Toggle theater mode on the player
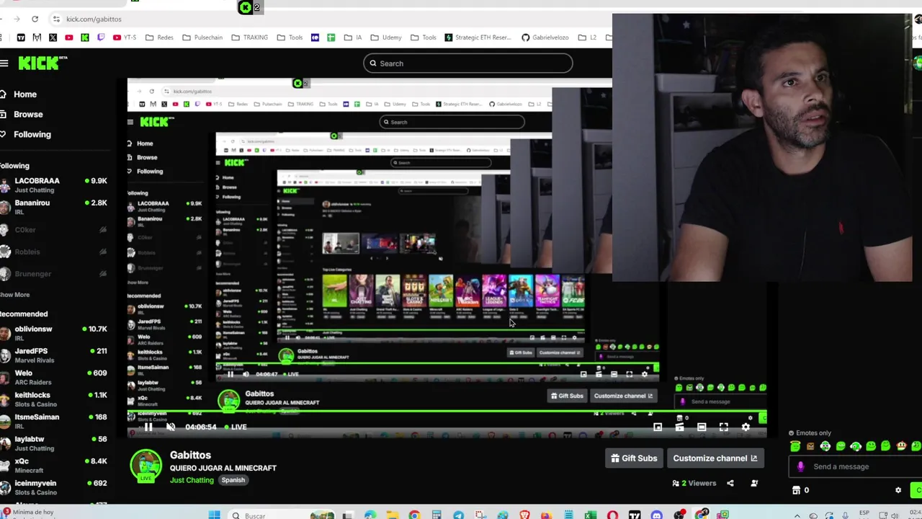The width and height of the screenshot is (922, 519). [702, 427]
